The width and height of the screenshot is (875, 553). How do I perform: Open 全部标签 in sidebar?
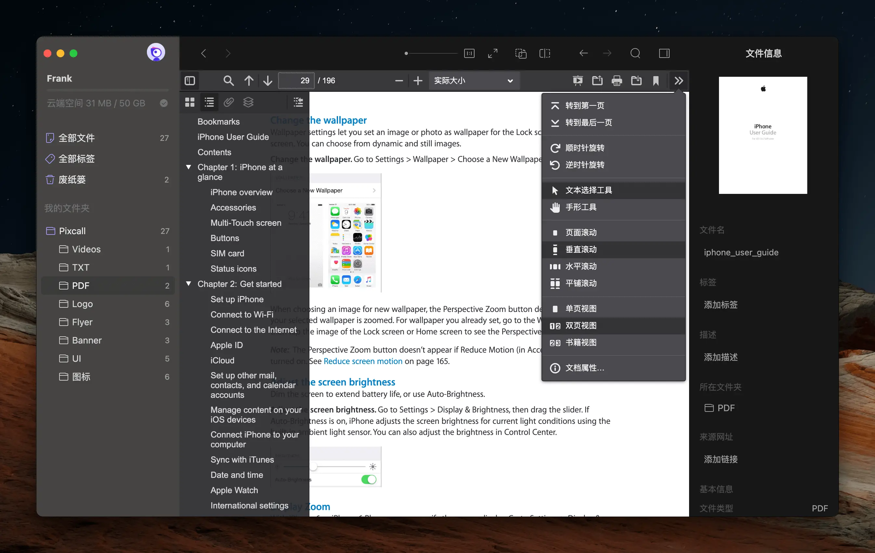click(x=108, y=158)
